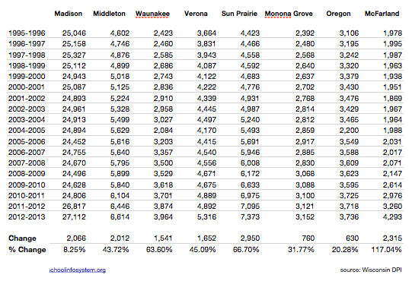Click the % Change row label
Image resolution: width=412 pixels, height=281 pixels.
[x=27, y=250]
